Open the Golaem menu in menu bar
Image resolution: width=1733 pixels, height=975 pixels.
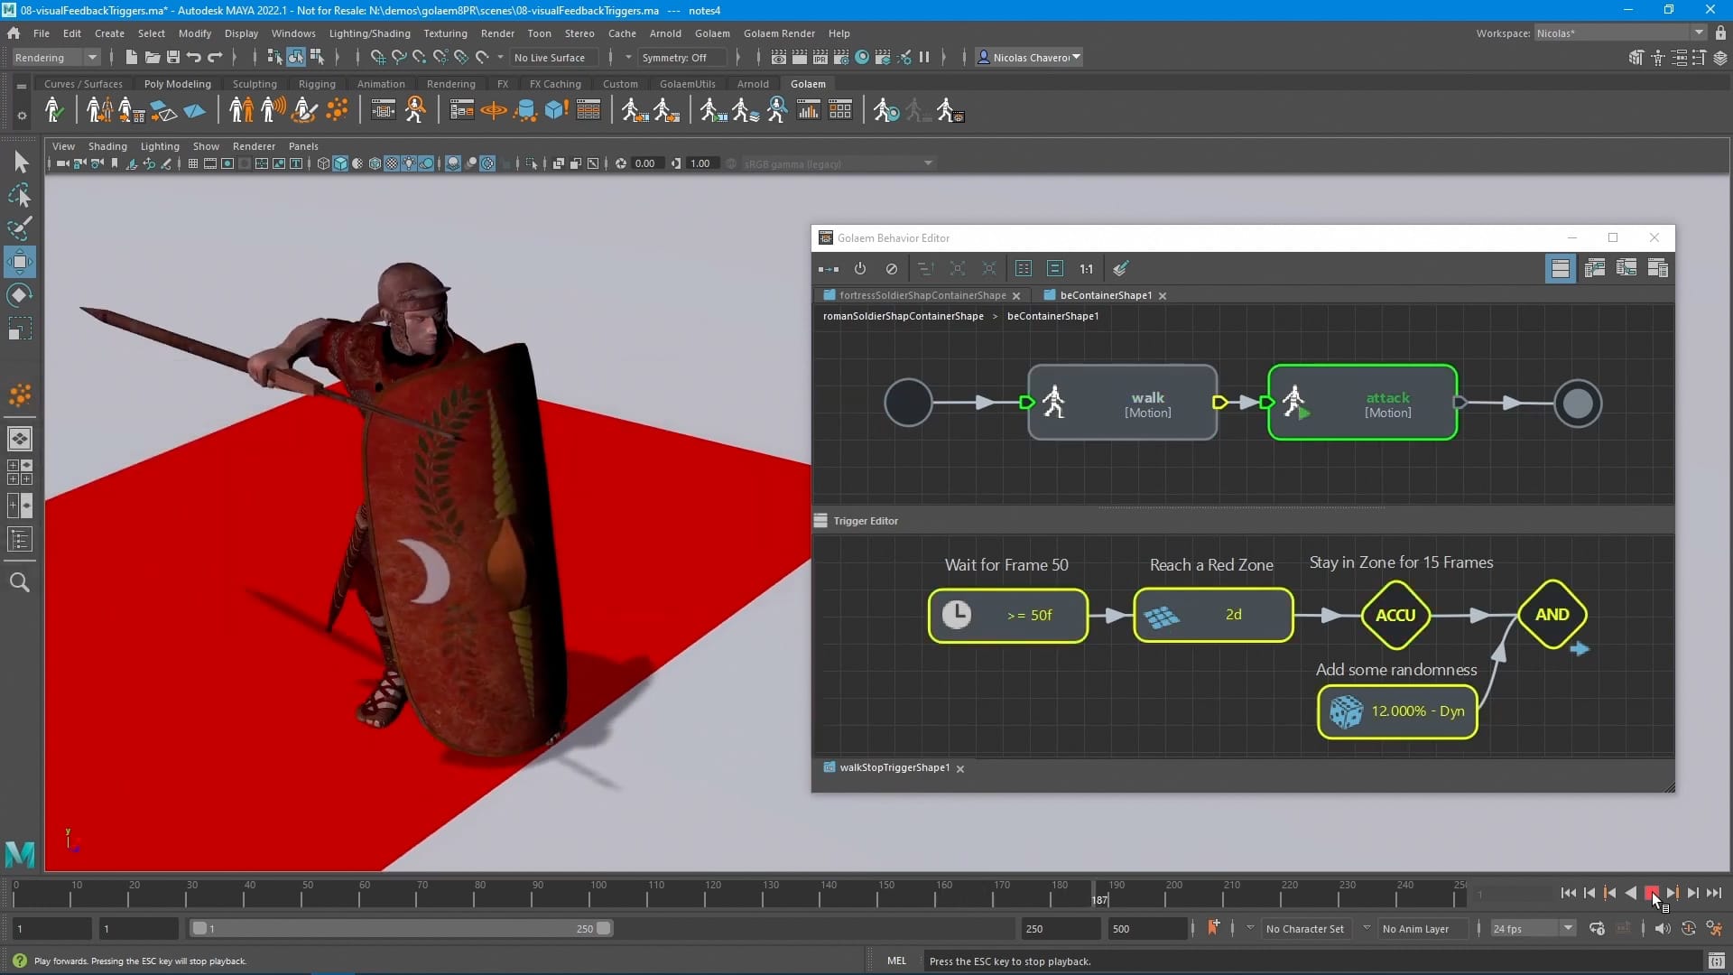pyautogui.click(x=711, y=32)
